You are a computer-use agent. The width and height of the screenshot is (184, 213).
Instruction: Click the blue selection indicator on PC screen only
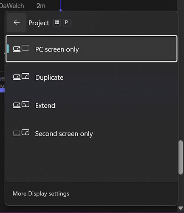tap(8, 49)
